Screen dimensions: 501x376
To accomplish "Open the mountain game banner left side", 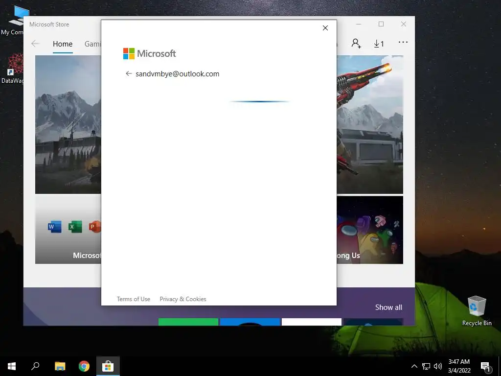I will [x=68, y=124].
